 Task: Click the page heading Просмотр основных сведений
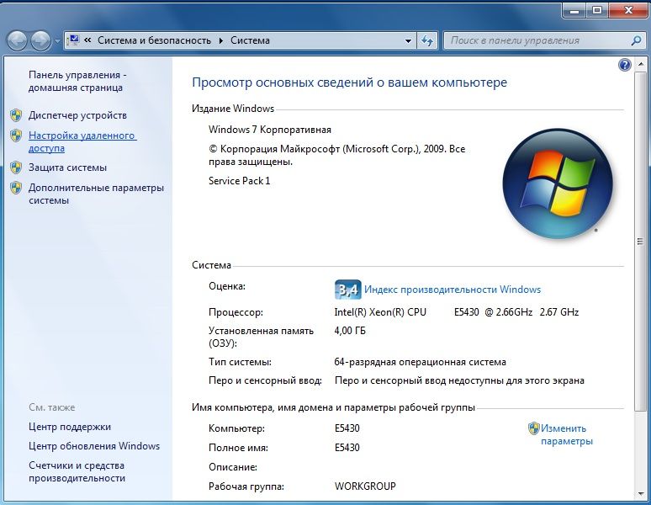pyautogui.click(x=349, y=82)
